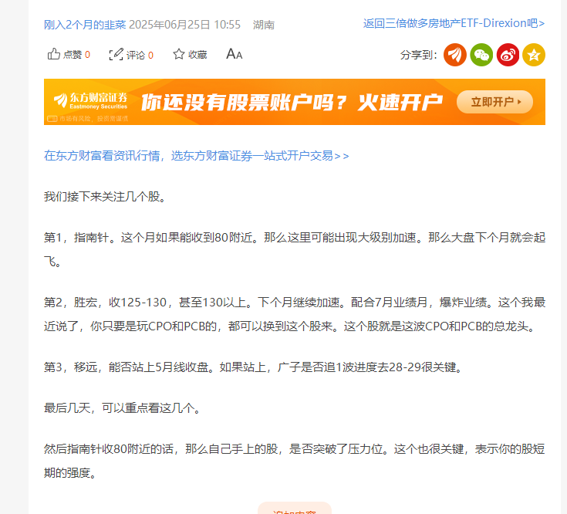
Task: Change font size with the Aa icon
Action: (x=235, y=54)
